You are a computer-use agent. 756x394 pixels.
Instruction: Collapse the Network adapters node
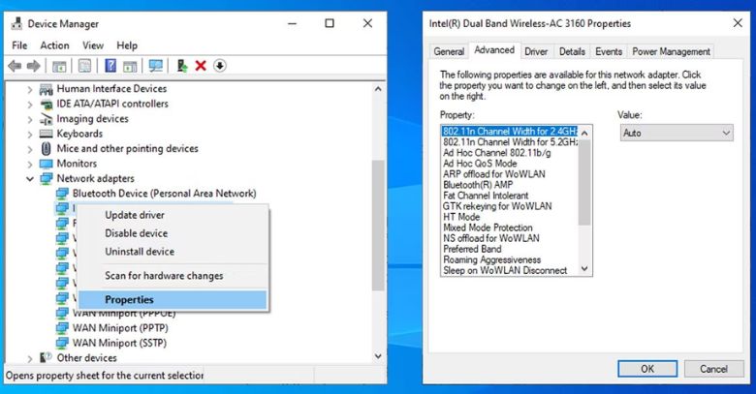click(30, 179)
